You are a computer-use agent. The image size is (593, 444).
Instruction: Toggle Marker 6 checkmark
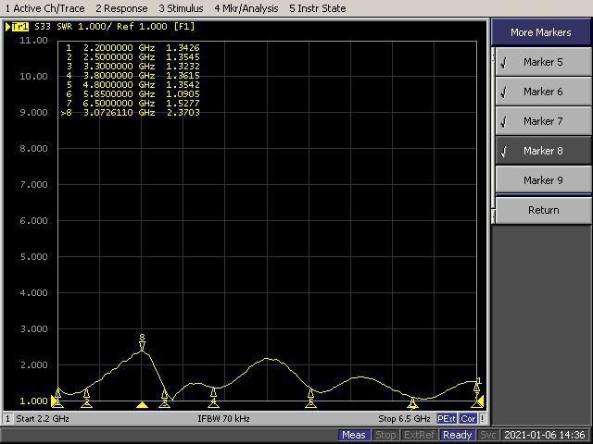tap(542, 92)
